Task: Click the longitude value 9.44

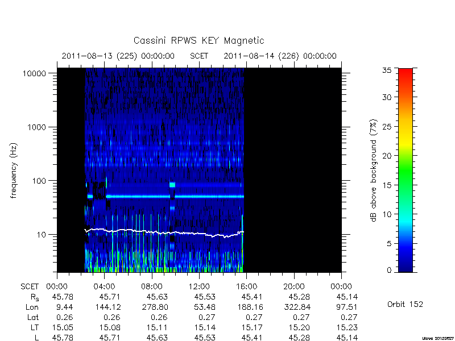Action: (x=65, y=307)
